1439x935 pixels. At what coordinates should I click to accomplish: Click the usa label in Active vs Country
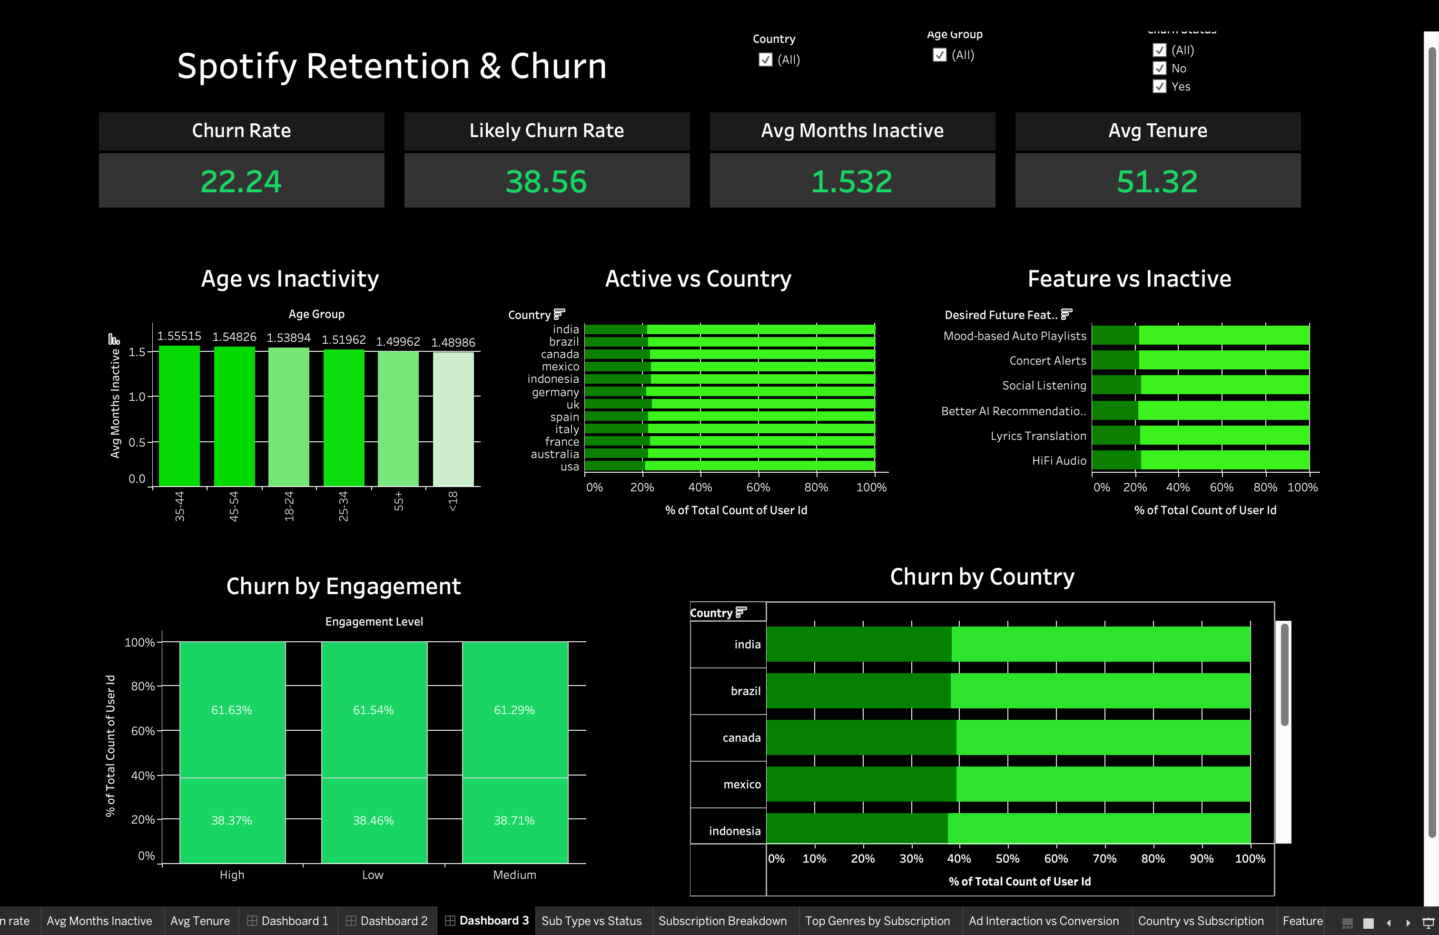[x=570, y=466]
